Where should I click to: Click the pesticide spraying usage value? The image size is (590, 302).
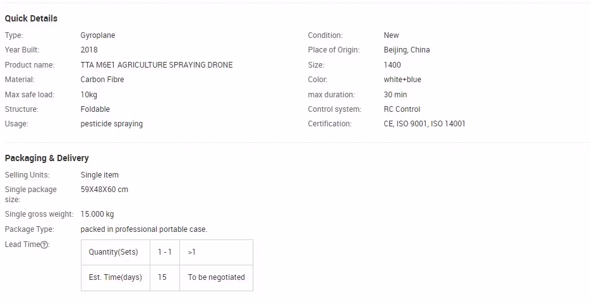pos(112,124)
